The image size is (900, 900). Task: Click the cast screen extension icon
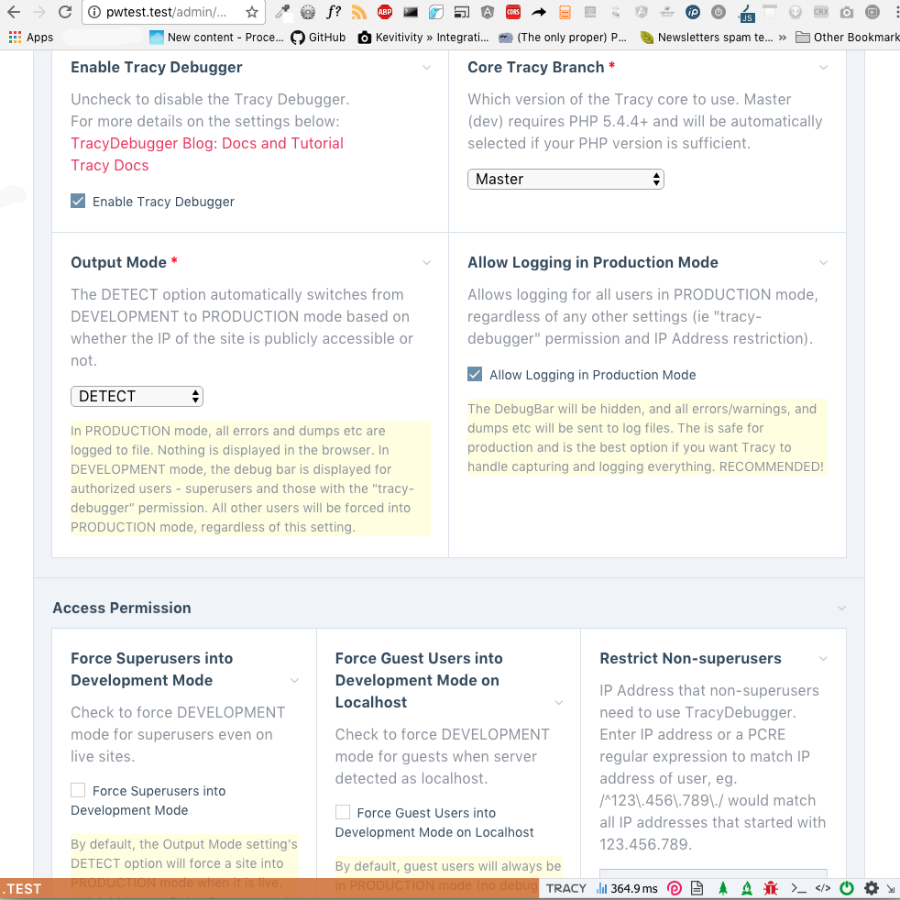tap(462, 12)
